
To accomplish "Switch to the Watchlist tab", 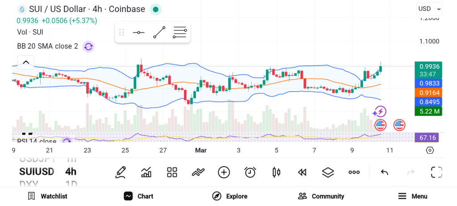I will click(47, 196).
